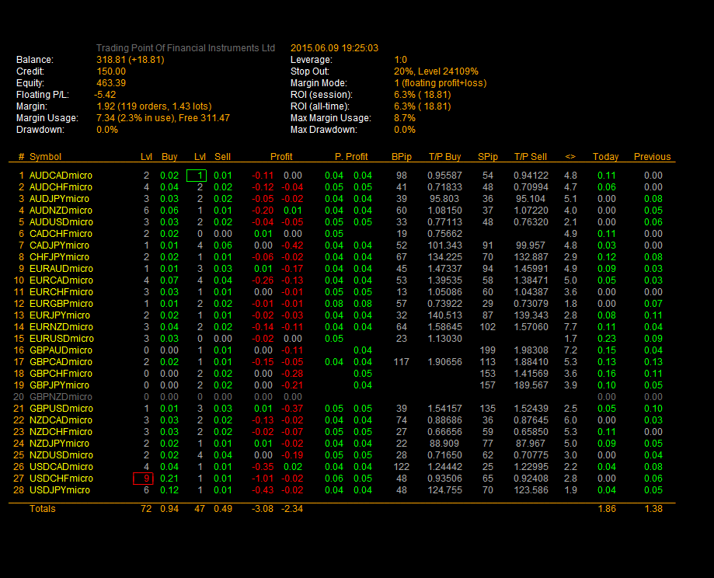
Task: Click the GBPJPYmicro symbol label
Action: click(x=59, y=385)
